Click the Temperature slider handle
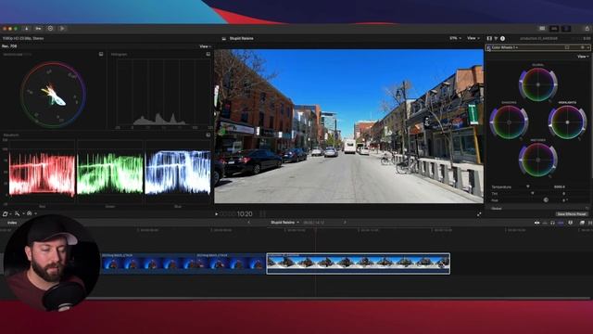Image resolution: width=593 pixels, height=334 pixels. tap(528, 186)
